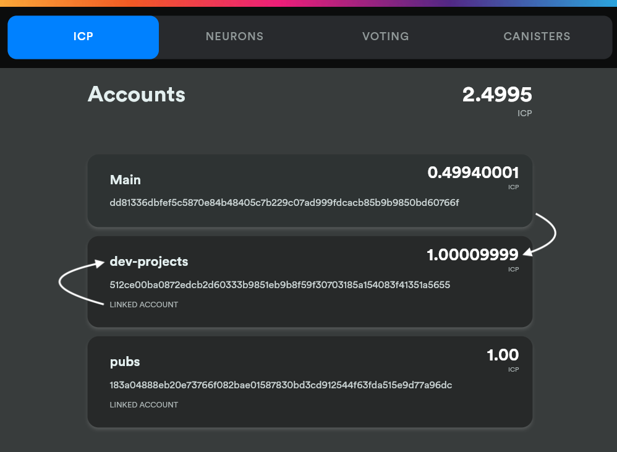Click the ICP unit under total balance

click(x=525, y=114)
